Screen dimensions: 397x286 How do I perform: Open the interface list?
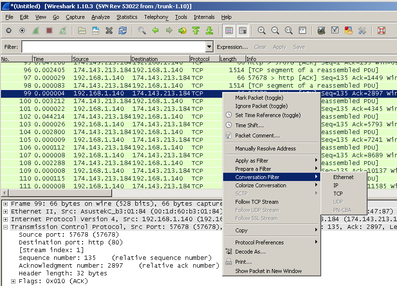[x=8, y=30]
